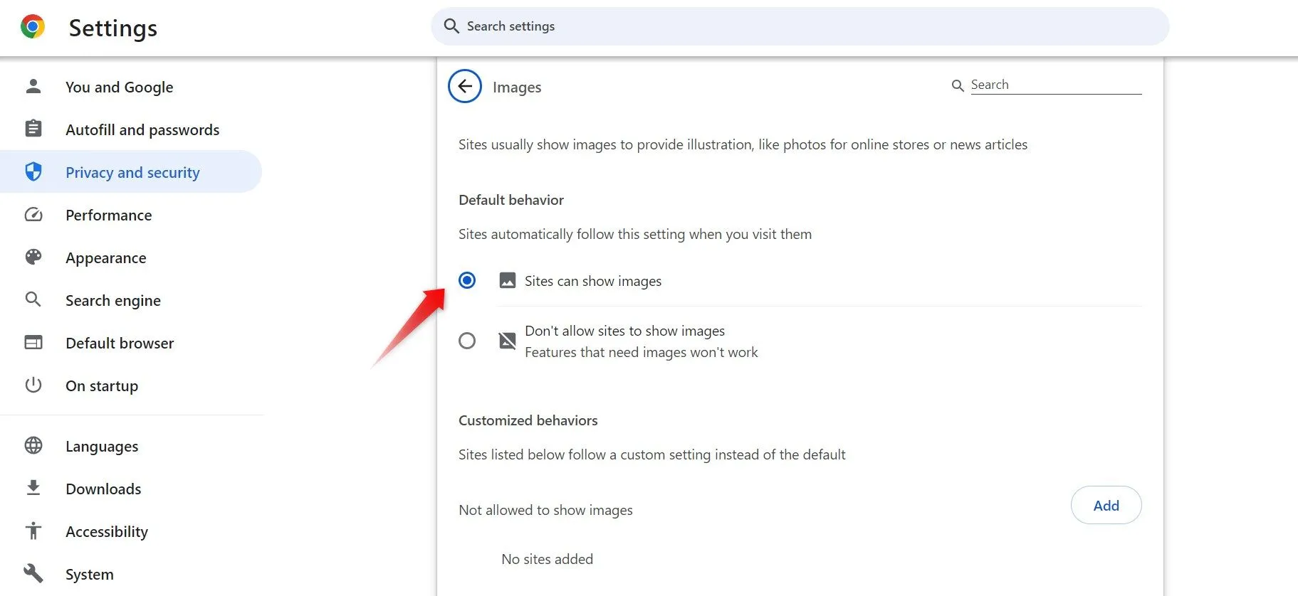Click the Images page heading

click(x=517, y=87)
